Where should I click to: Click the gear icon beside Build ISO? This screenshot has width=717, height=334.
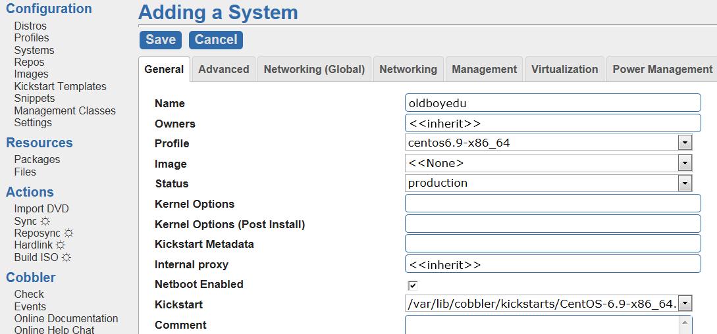[66, 258]
